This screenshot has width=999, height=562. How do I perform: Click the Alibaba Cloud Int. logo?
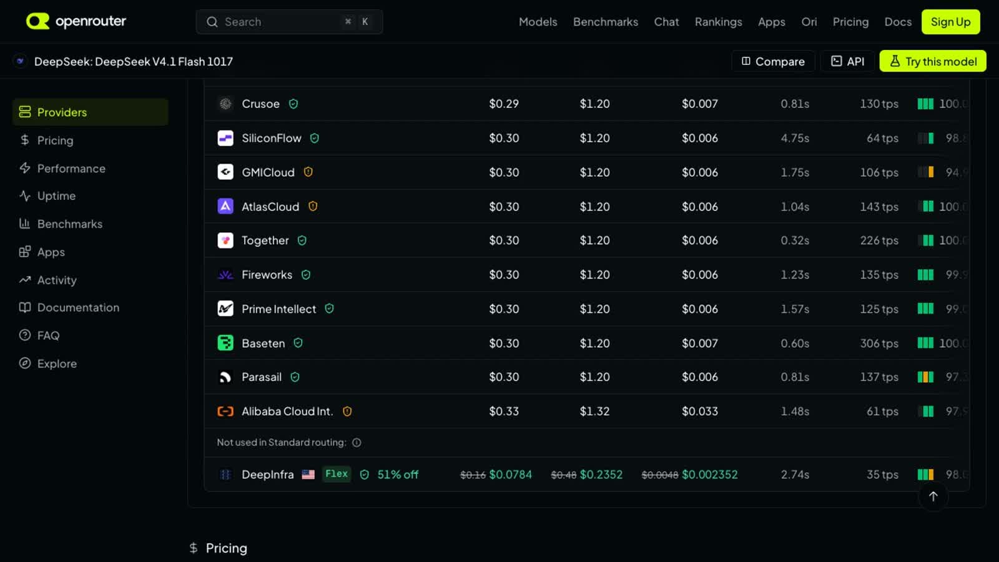click(x=225, y=412)
